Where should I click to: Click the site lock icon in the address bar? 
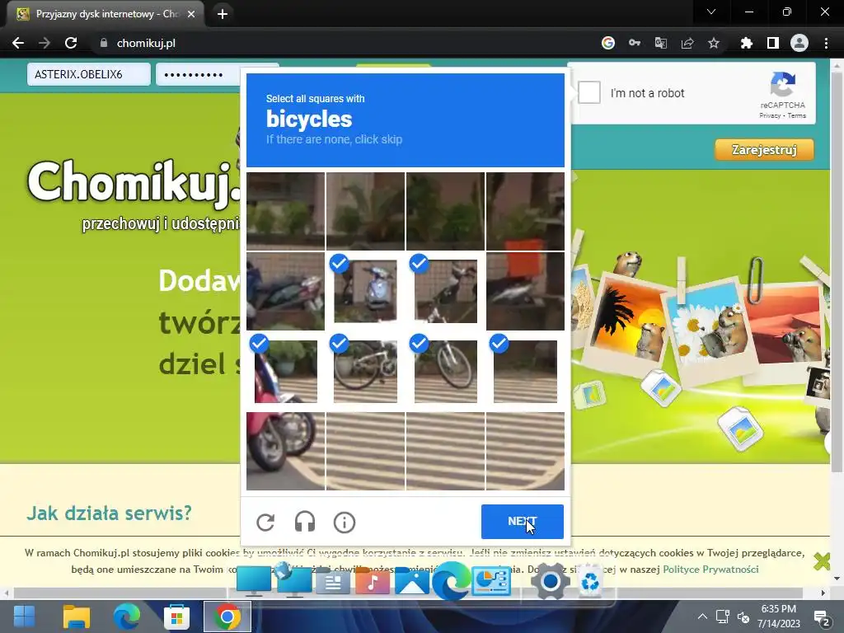tap(104, 43)
